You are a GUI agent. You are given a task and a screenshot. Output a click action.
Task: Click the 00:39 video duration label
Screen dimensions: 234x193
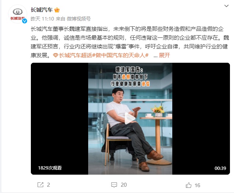[220, 168]
